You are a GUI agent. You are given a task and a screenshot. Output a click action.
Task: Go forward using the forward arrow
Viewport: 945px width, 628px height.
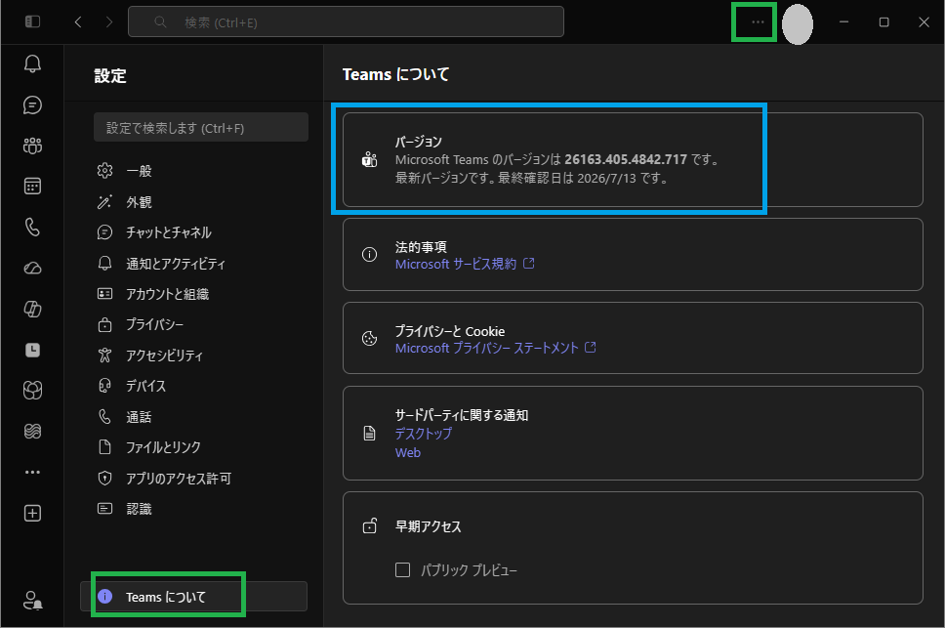click(109, 22)
